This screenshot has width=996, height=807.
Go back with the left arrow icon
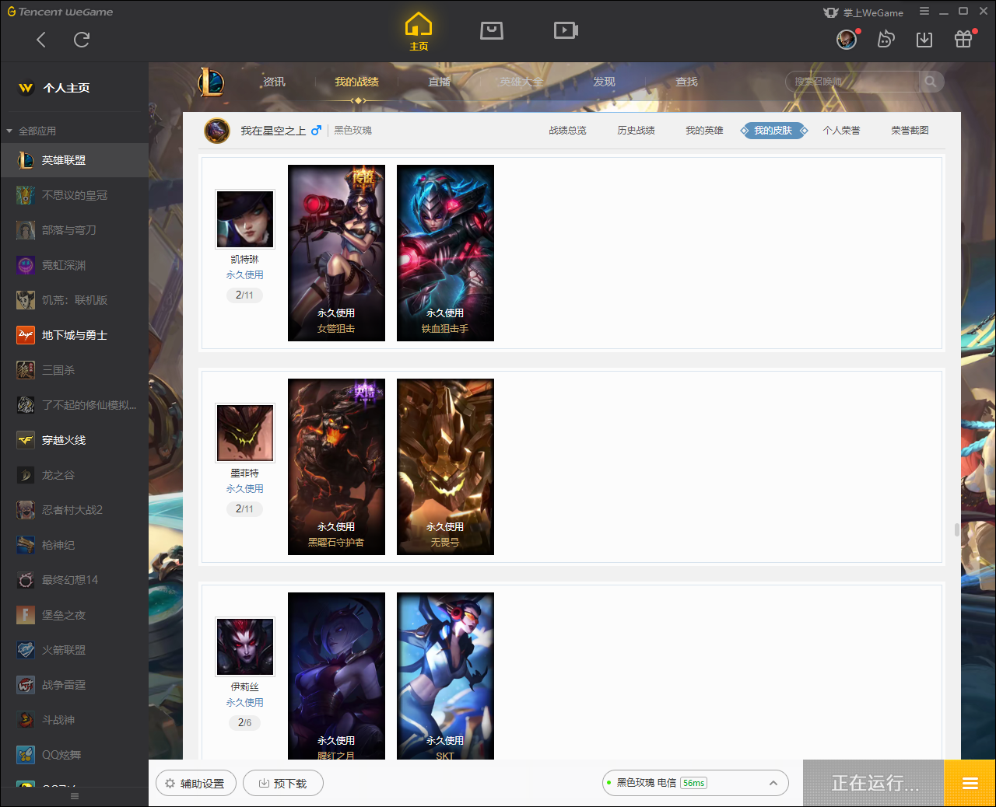click(x=41, y=40)
